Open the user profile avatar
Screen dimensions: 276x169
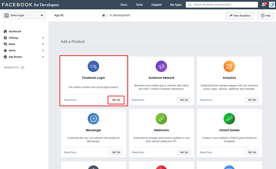[x=272, y=5]
